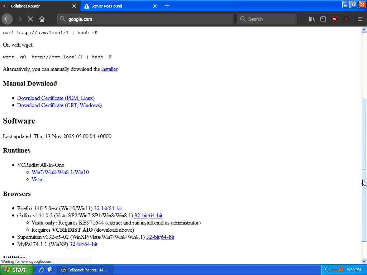367x275 pixels.
Task: Open the hamburger application menu
Action: point(360,19)
